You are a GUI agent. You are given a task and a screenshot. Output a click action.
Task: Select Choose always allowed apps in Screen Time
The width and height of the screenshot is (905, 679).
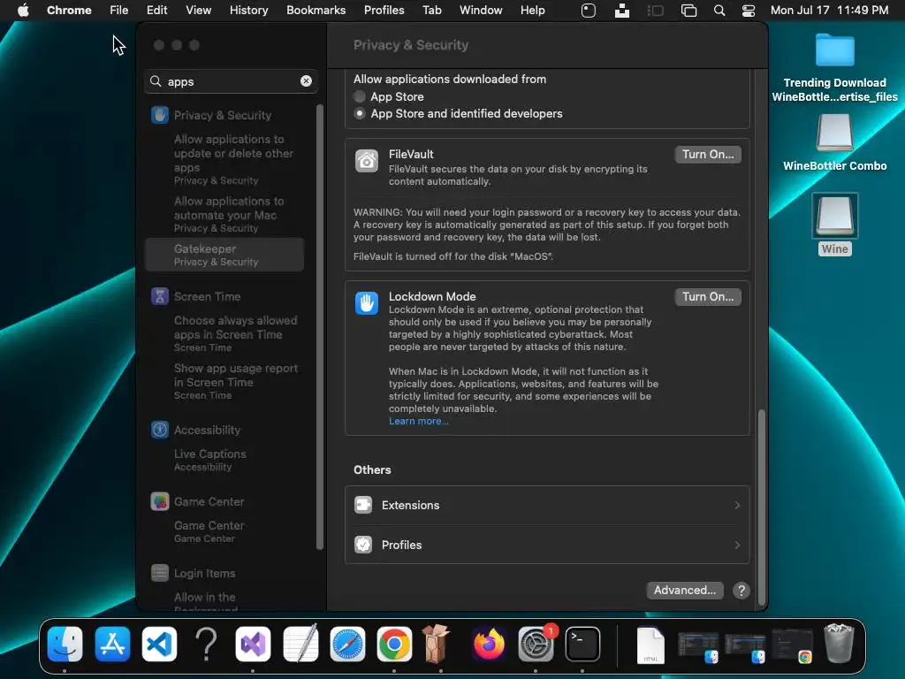pos(235,333)
